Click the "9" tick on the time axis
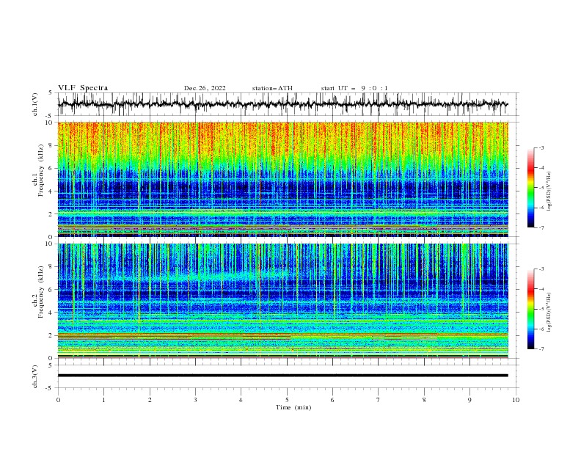 469,400
